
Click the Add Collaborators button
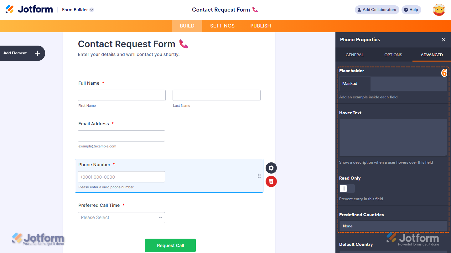377,10
